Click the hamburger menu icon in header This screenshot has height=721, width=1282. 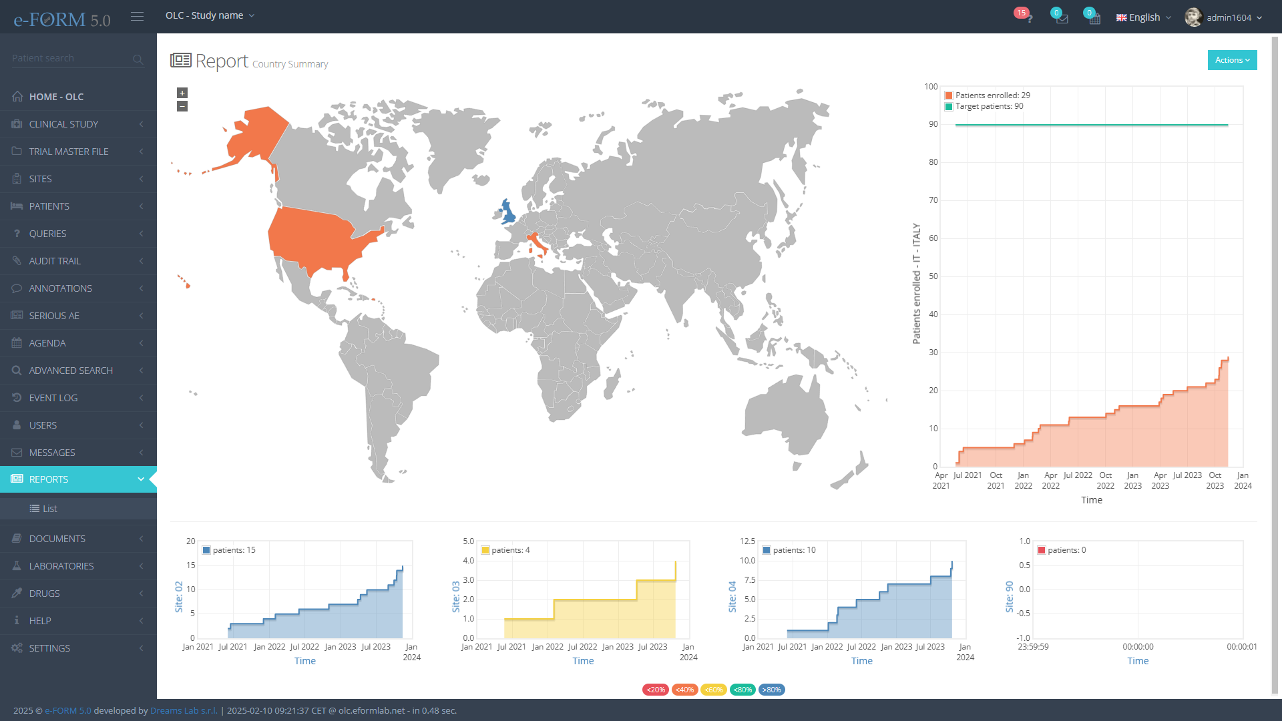137,16
